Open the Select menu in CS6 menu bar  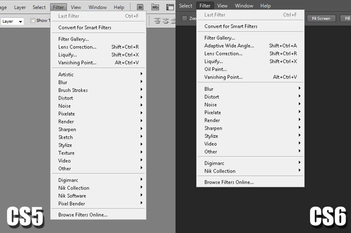[x=186, y=6]
